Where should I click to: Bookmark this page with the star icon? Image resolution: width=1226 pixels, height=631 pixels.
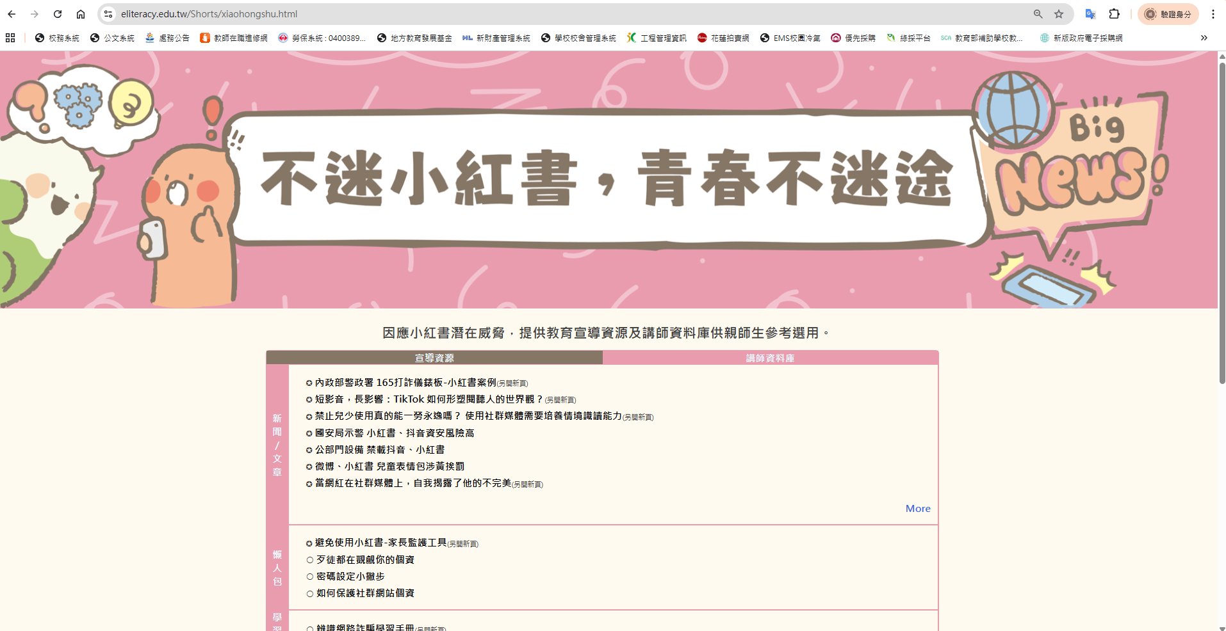[1059, 14]
